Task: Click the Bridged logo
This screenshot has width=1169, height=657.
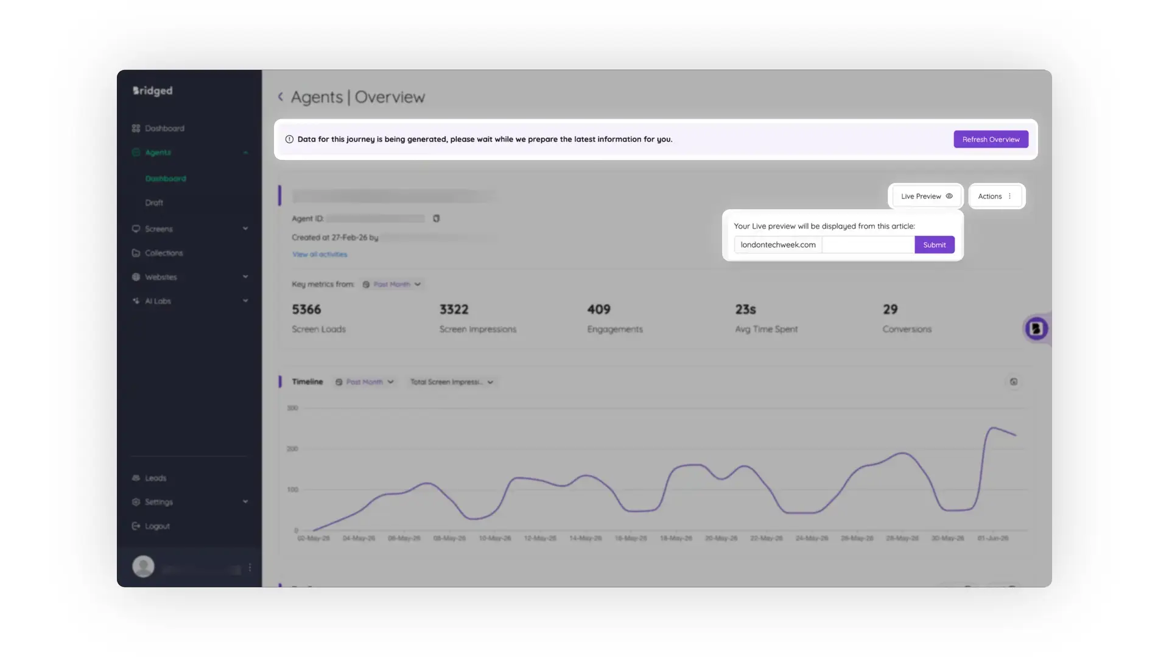Action: point(153,91)
